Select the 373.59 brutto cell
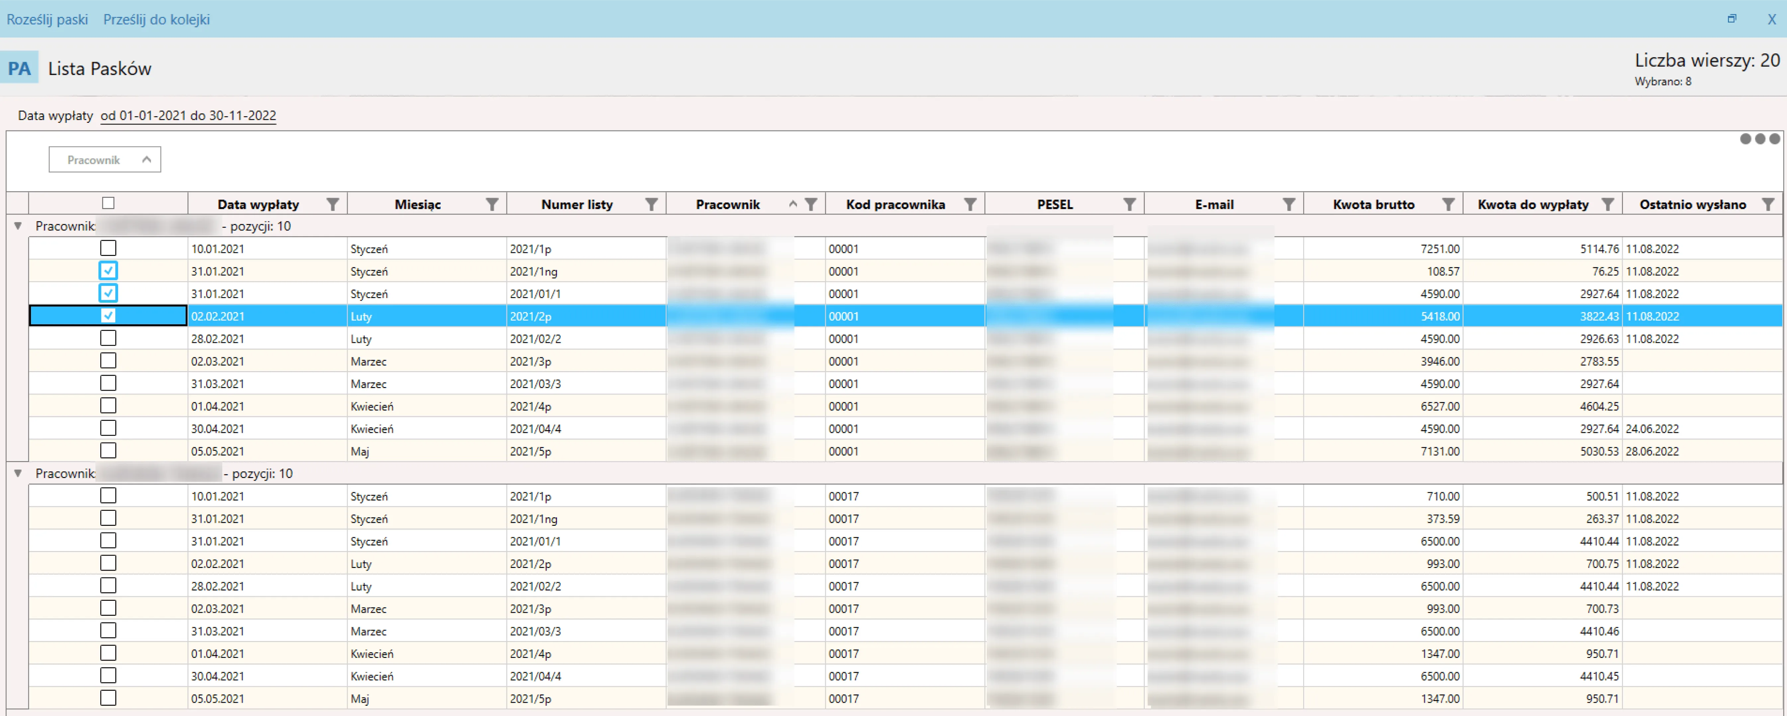The width and height of the screenshot is (1787, 716). pos(1383,518)
